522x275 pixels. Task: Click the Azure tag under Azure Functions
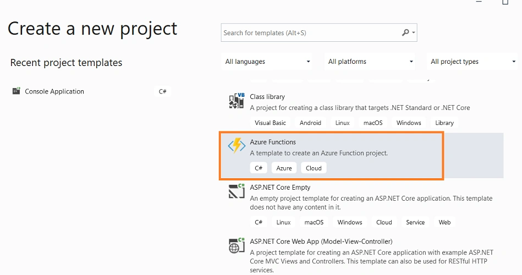tap(284, 168)
